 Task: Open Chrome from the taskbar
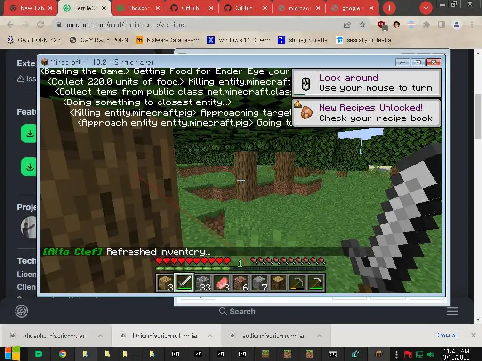pos(63,354)
